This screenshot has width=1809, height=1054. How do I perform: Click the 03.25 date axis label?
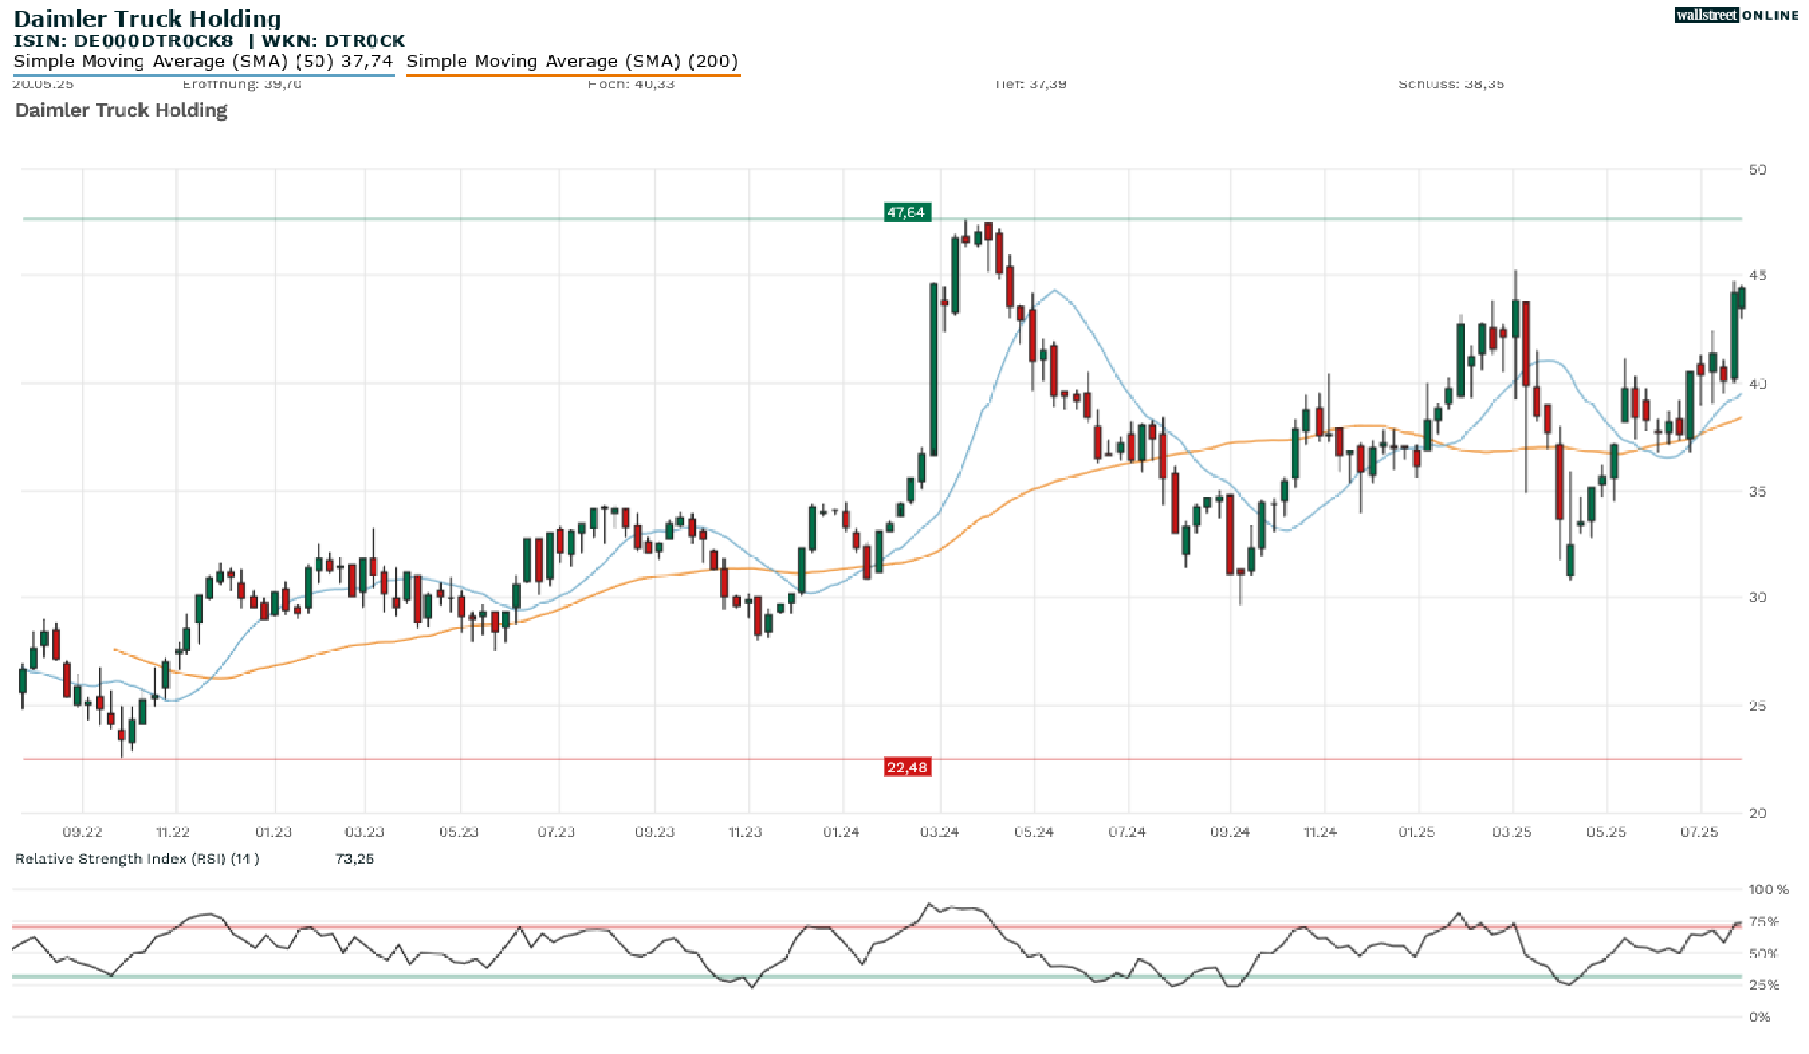click(1512, 832)
